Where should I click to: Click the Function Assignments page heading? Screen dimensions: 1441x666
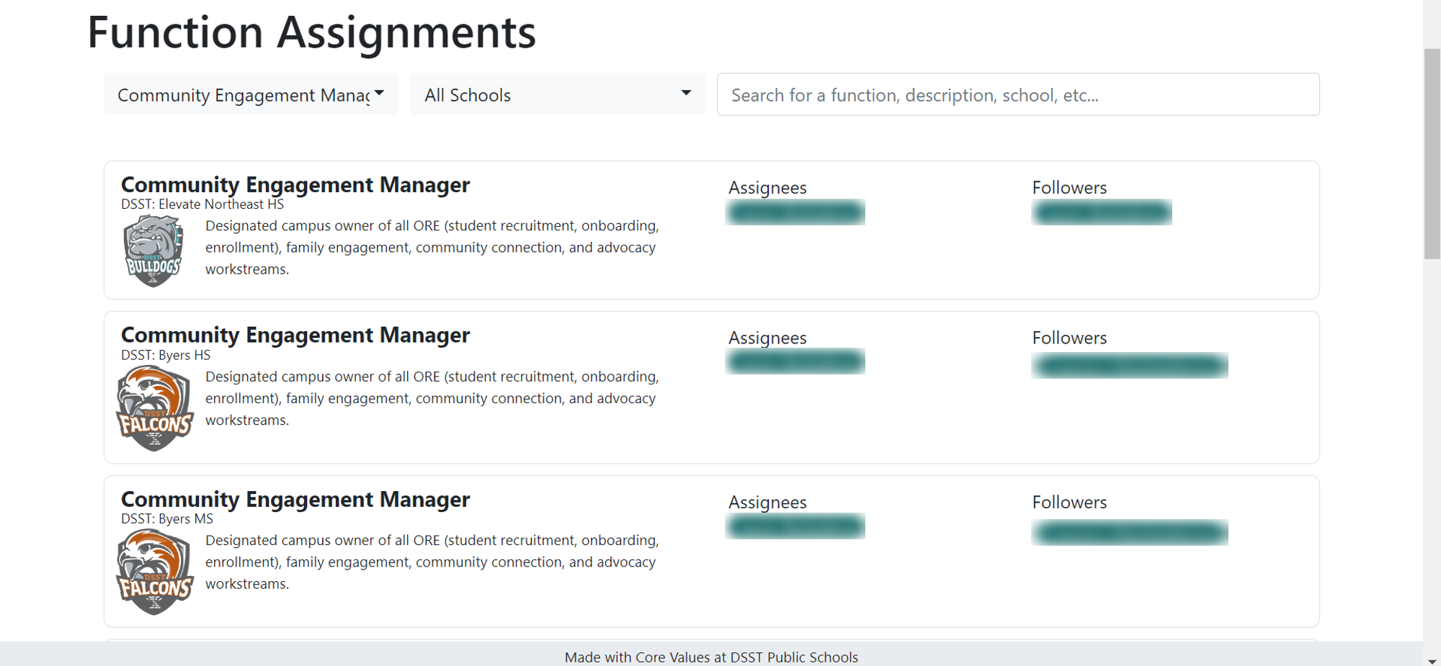311,31
